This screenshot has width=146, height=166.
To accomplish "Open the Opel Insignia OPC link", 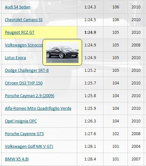I will tap(21, 121).
